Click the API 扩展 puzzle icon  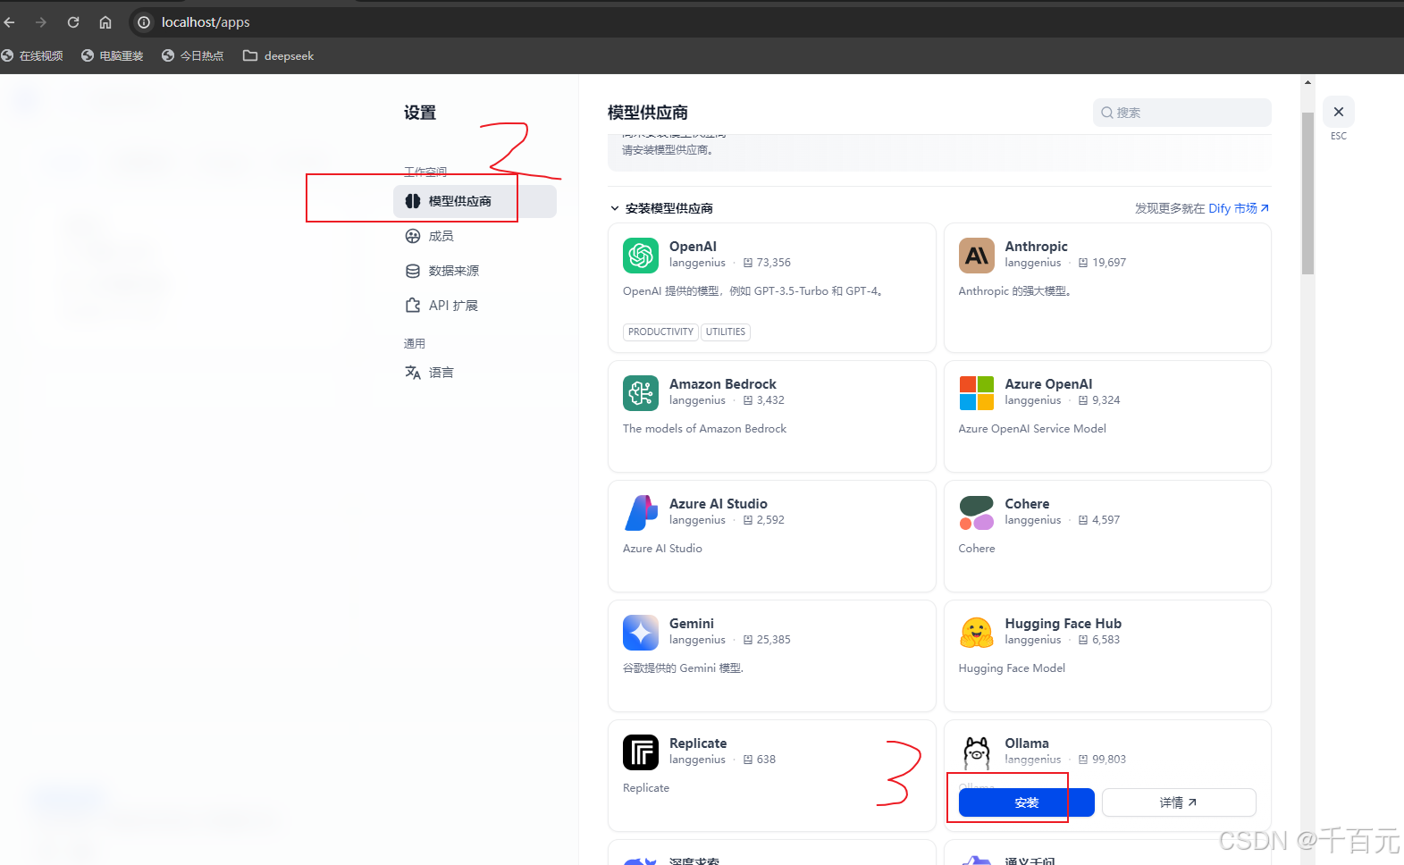413,306
